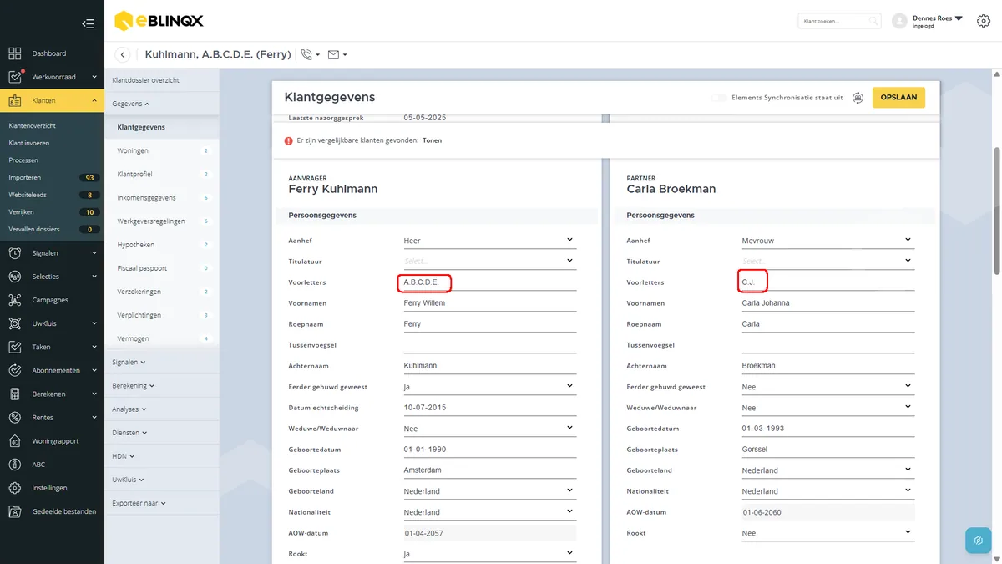This screenshot has width=1002, height=564.
Task: Click the Klant zoeken search field
Action: pos(838,21)
